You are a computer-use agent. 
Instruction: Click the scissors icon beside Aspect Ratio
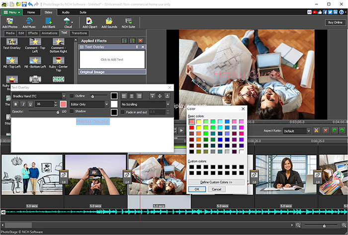coord(316,131)
